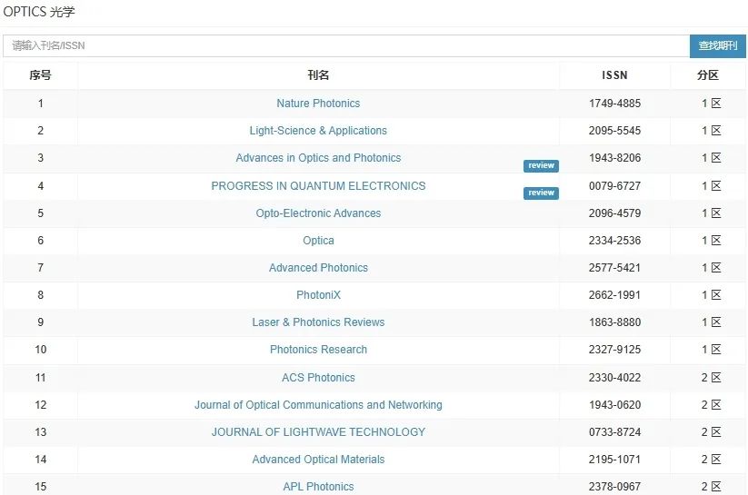Open the ACS Photonics link
The width and height of the screenshot is (748, 495).
click(x=318, y=377)
